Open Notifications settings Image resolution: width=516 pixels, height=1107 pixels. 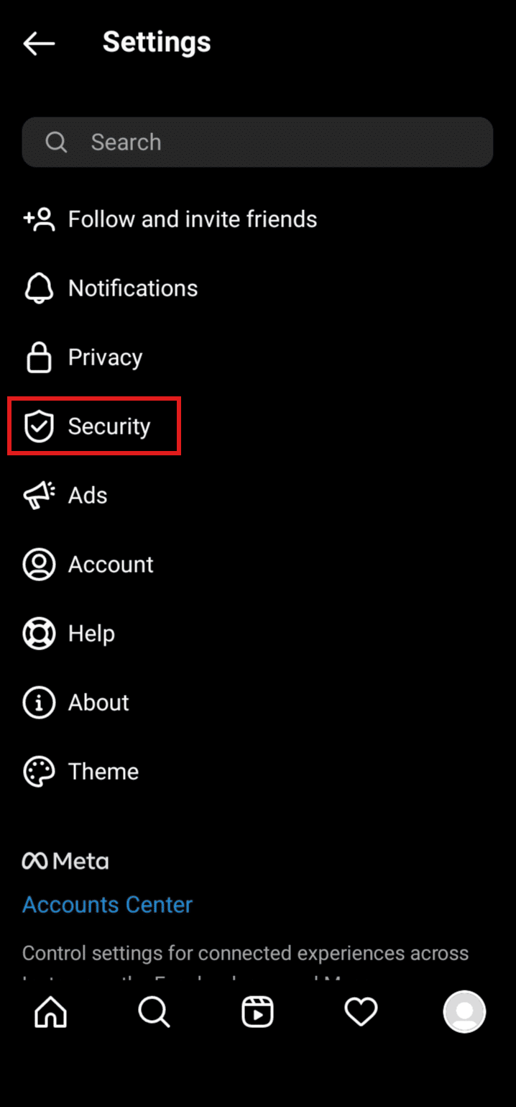click(x=133, y=288)
